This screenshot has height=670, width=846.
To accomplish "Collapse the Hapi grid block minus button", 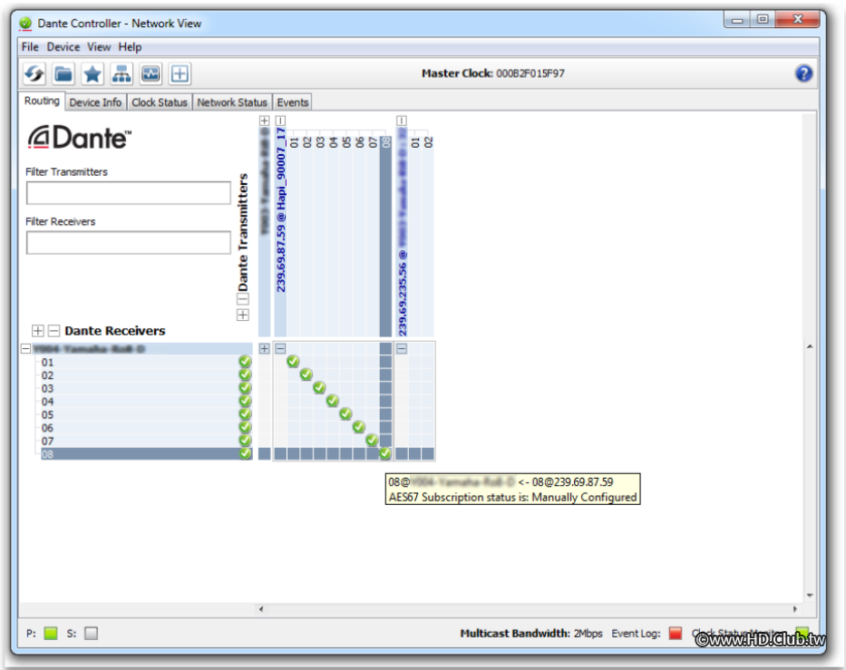I will point(280,348).
